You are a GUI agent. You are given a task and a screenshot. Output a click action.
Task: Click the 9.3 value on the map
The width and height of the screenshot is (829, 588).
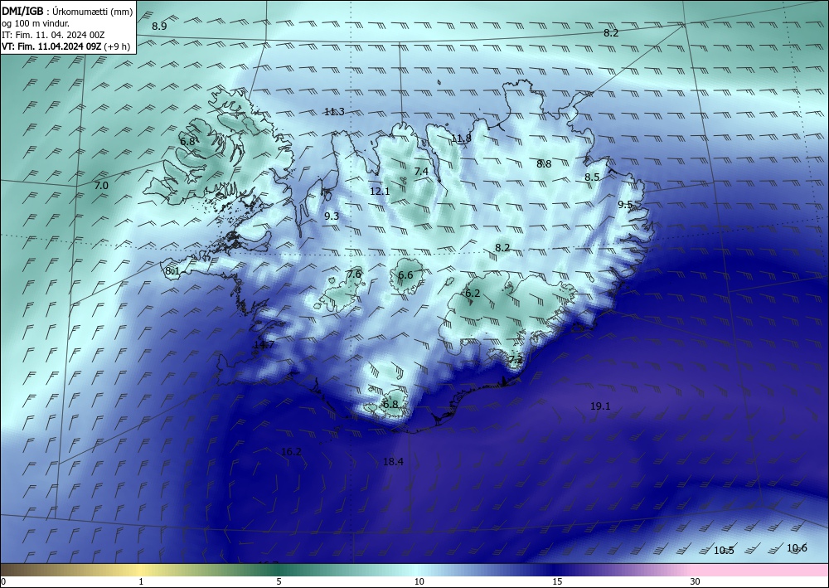(332, 216)
